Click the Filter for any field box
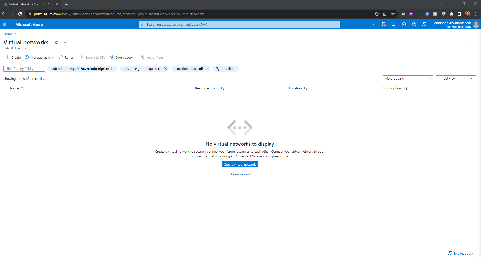Image resolution: width=481 pixels, height=258 pixels. coord(24,69)
